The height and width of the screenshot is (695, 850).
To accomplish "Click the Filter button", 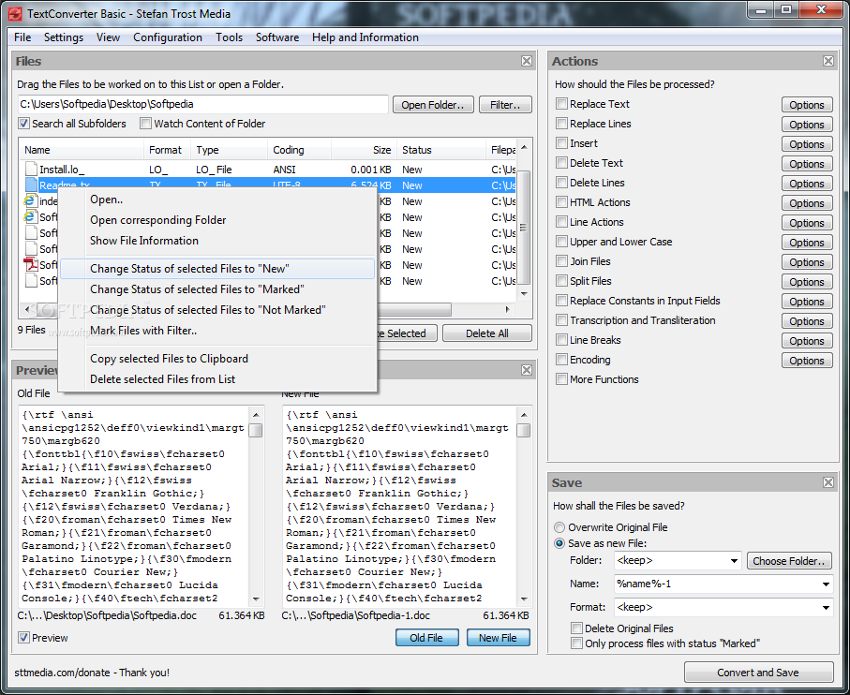I will tap(505, 105).
